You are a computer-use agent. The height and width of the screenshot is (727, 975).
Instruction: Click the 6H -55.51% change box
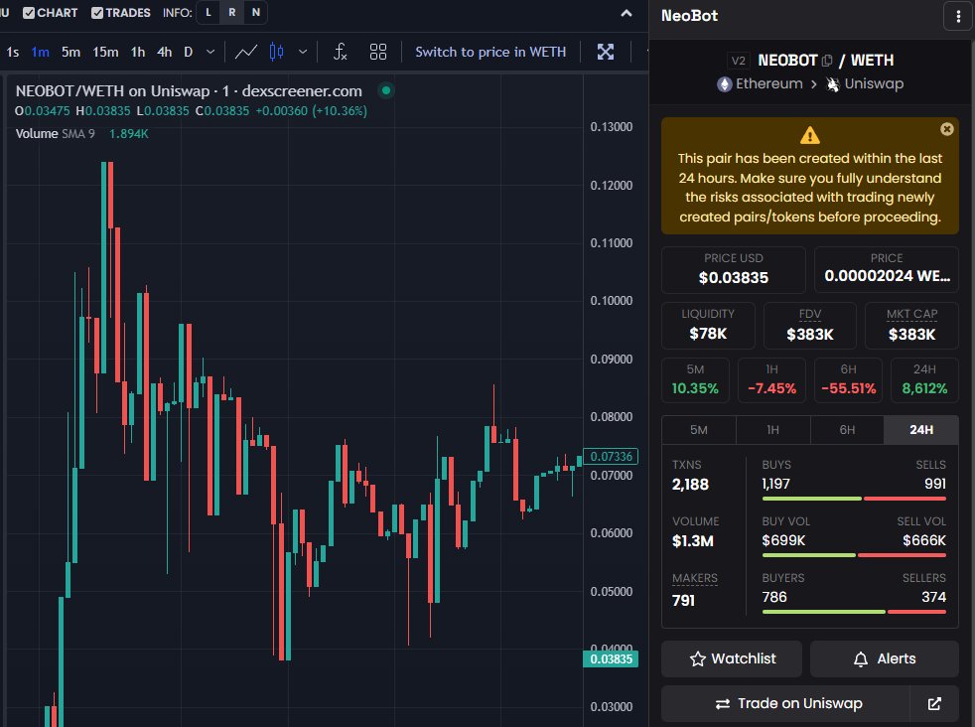[848, 380]
